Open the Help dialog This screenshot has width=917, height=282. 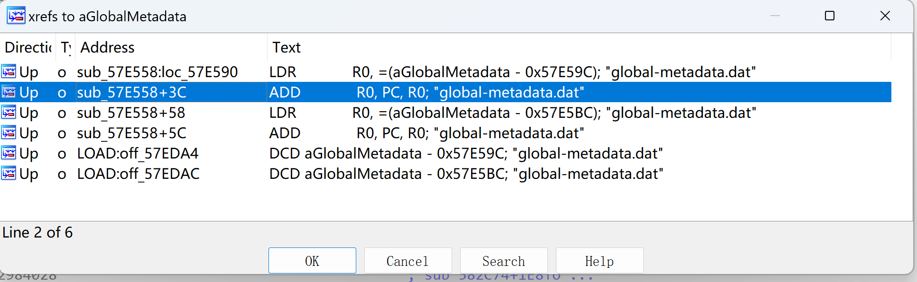pyautogui.click(x=599, y=261)
